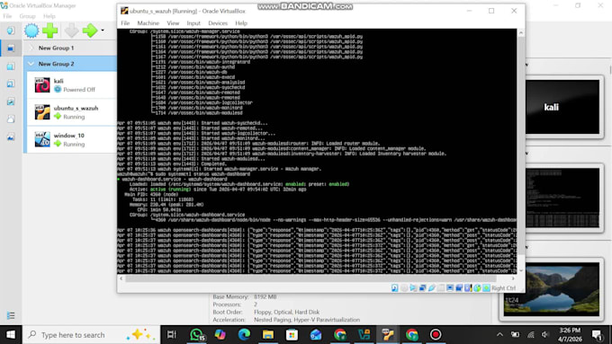This screenshot has width=612, height=344.
Task: Click the taskbar search box
Action: click(x=92, y=335)
